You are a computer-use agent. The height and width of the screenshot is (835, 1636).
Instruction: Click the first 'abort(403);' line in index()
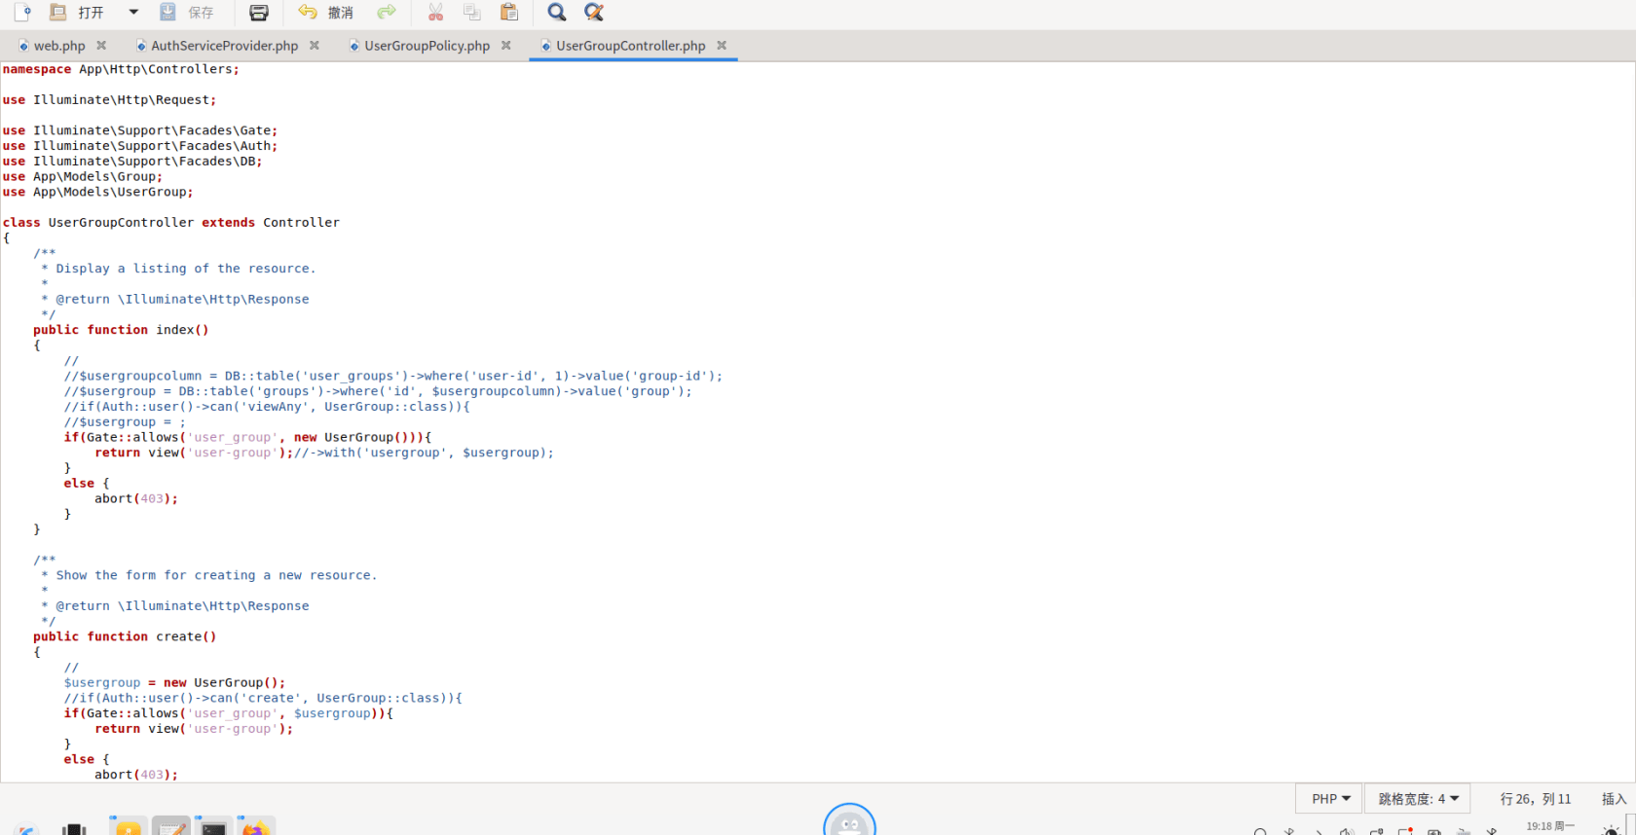point(136,498)
